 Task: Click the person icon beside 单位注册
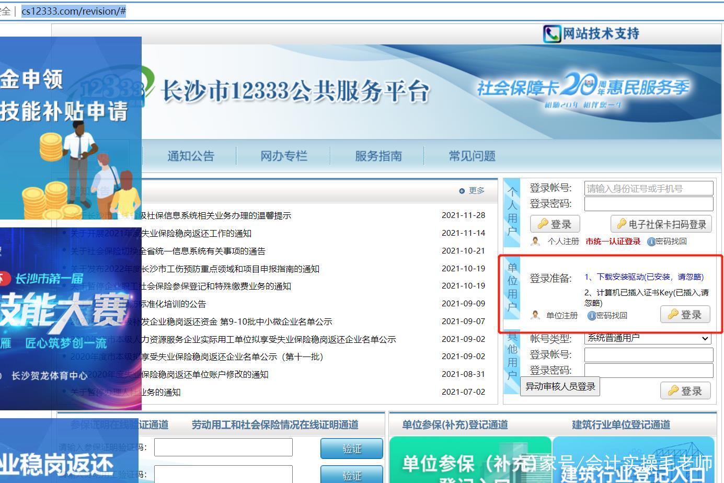coord(535,315)
